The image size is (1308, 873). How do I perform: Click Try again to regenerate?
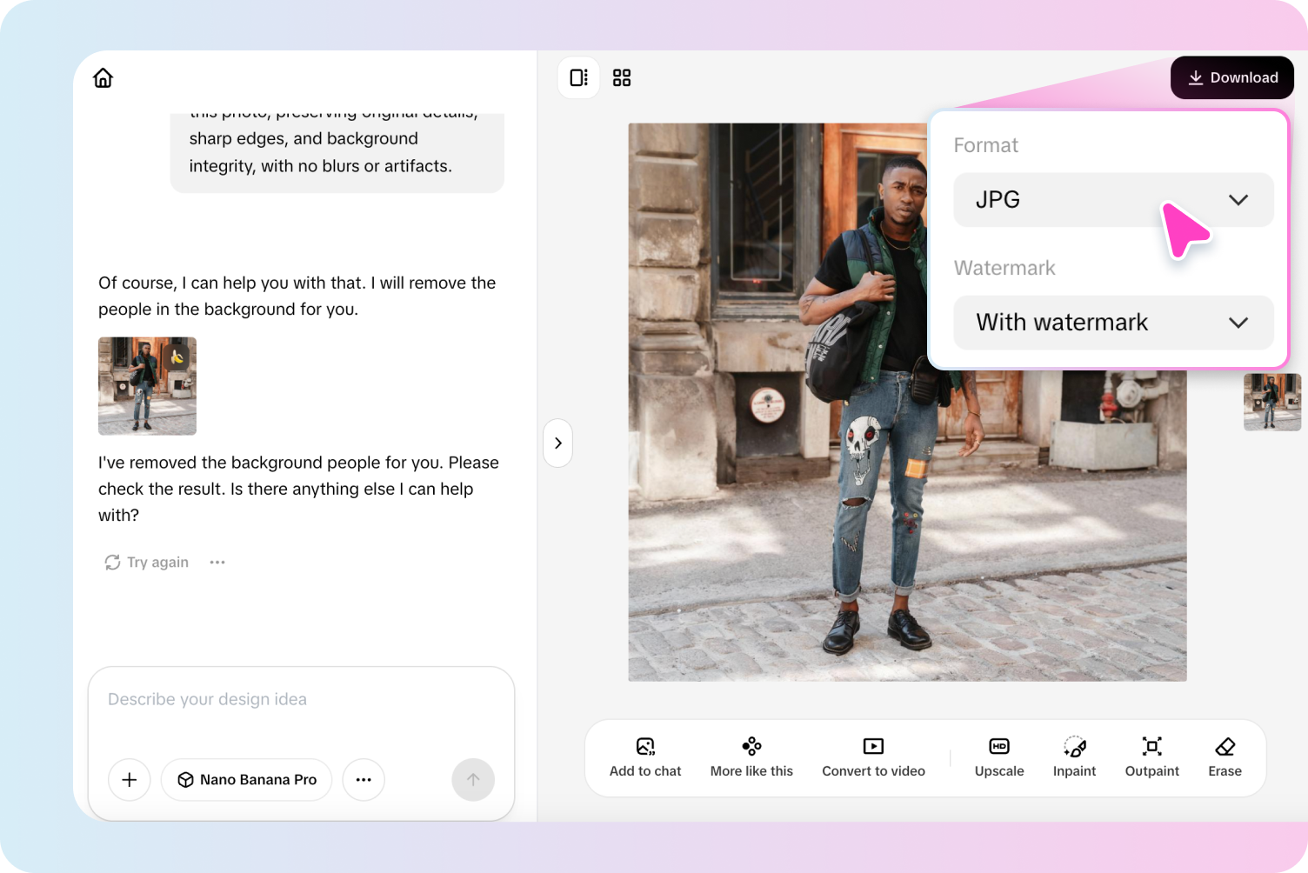146,563
